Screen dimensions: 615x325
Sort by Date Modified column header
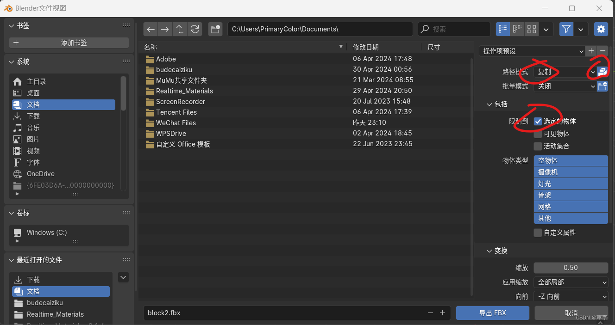pos(385,47)
